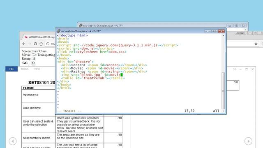Close the background PuTTY window
Viewport: 263px width, 148px height.
243,25
